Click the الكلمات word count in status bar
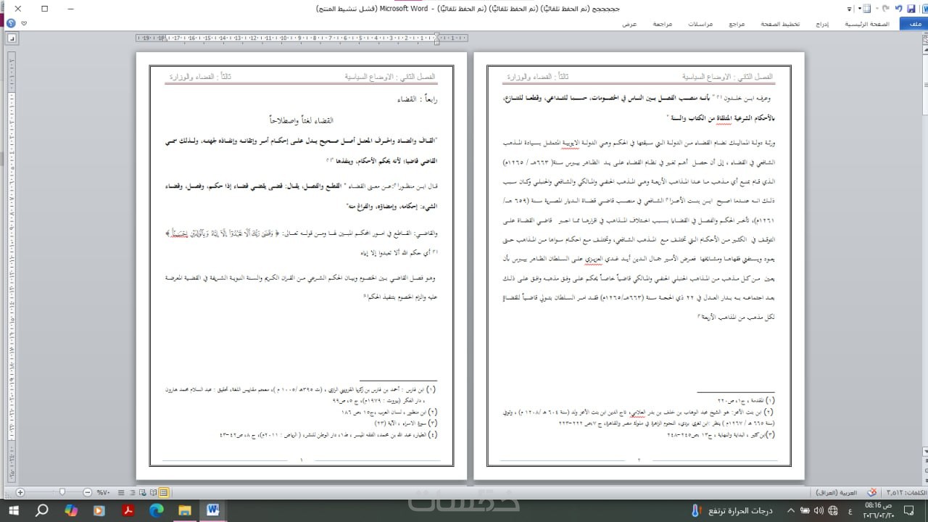 906,492
